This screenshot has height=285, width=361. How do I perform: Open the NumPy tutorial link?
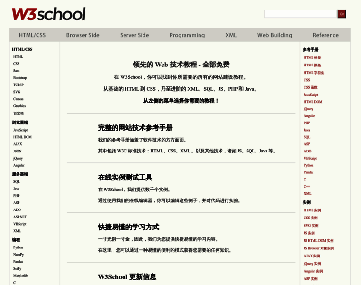click(19, 255)
